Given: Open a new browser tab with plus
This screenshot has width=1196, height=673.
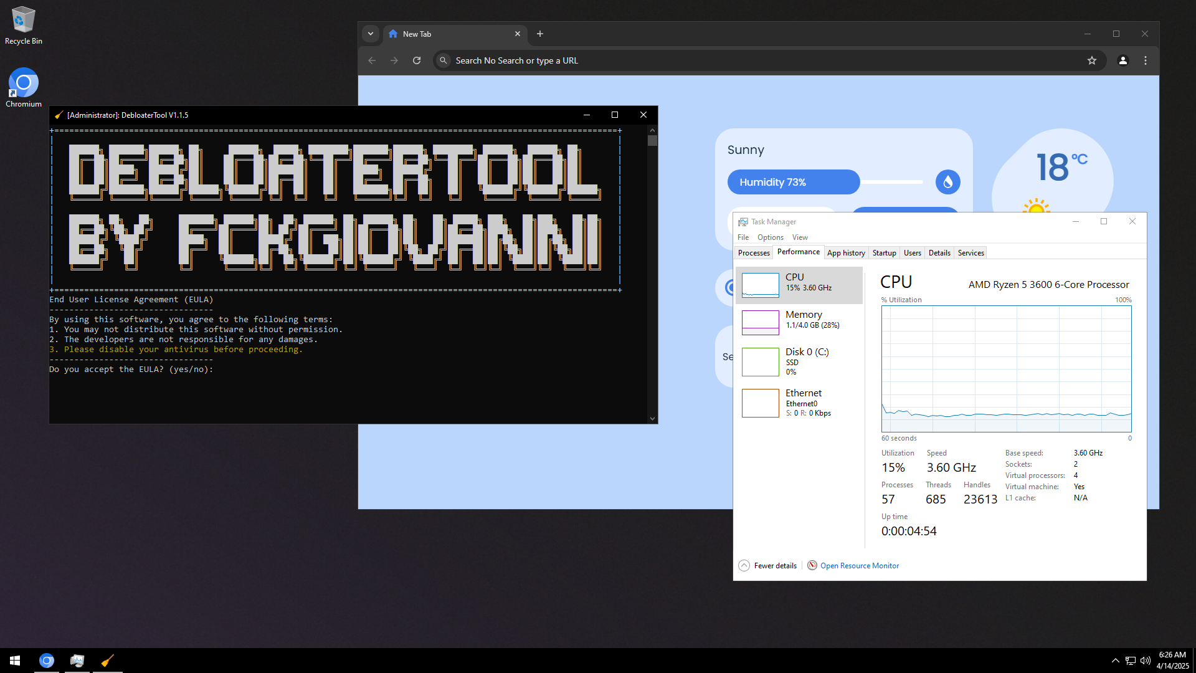Looking at the screenshot, I should tap(540, 34).
